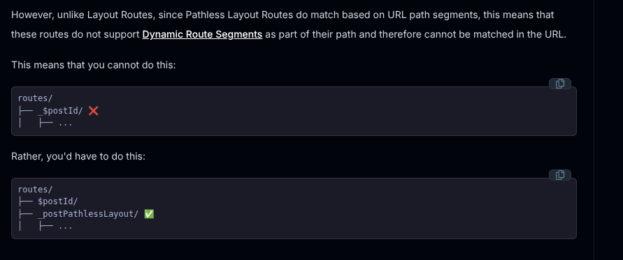The height and width of the screenshot is (260, 623).
Task: Click the green check mark emoji
Action: 149,214
